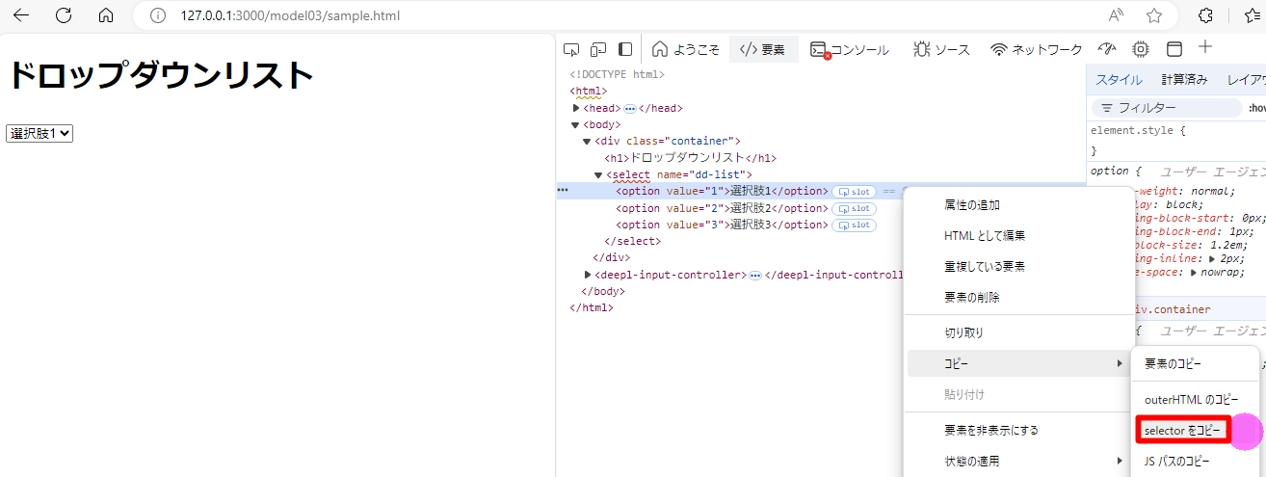
Task: Open the Memory chip tool icon
Action: pyautogui.click(x=1141, y=49)
